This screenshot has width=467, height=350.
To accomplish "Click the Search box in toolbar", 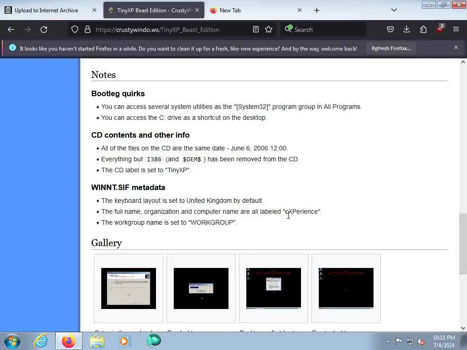I will coord(323,30).
